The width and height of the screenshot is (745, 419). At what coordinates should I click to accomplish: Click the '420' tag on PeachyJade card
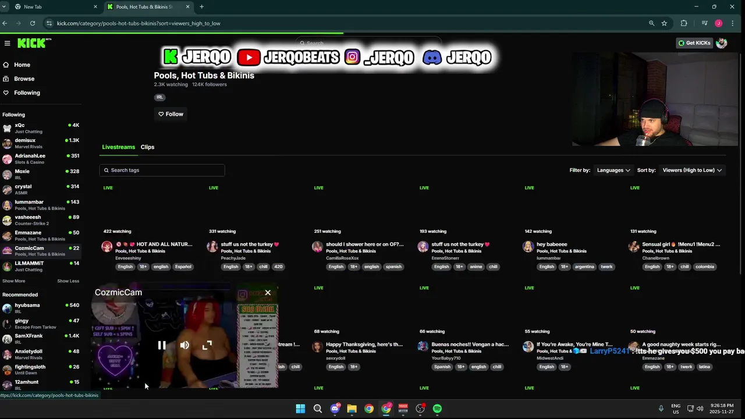coord(278,267)
